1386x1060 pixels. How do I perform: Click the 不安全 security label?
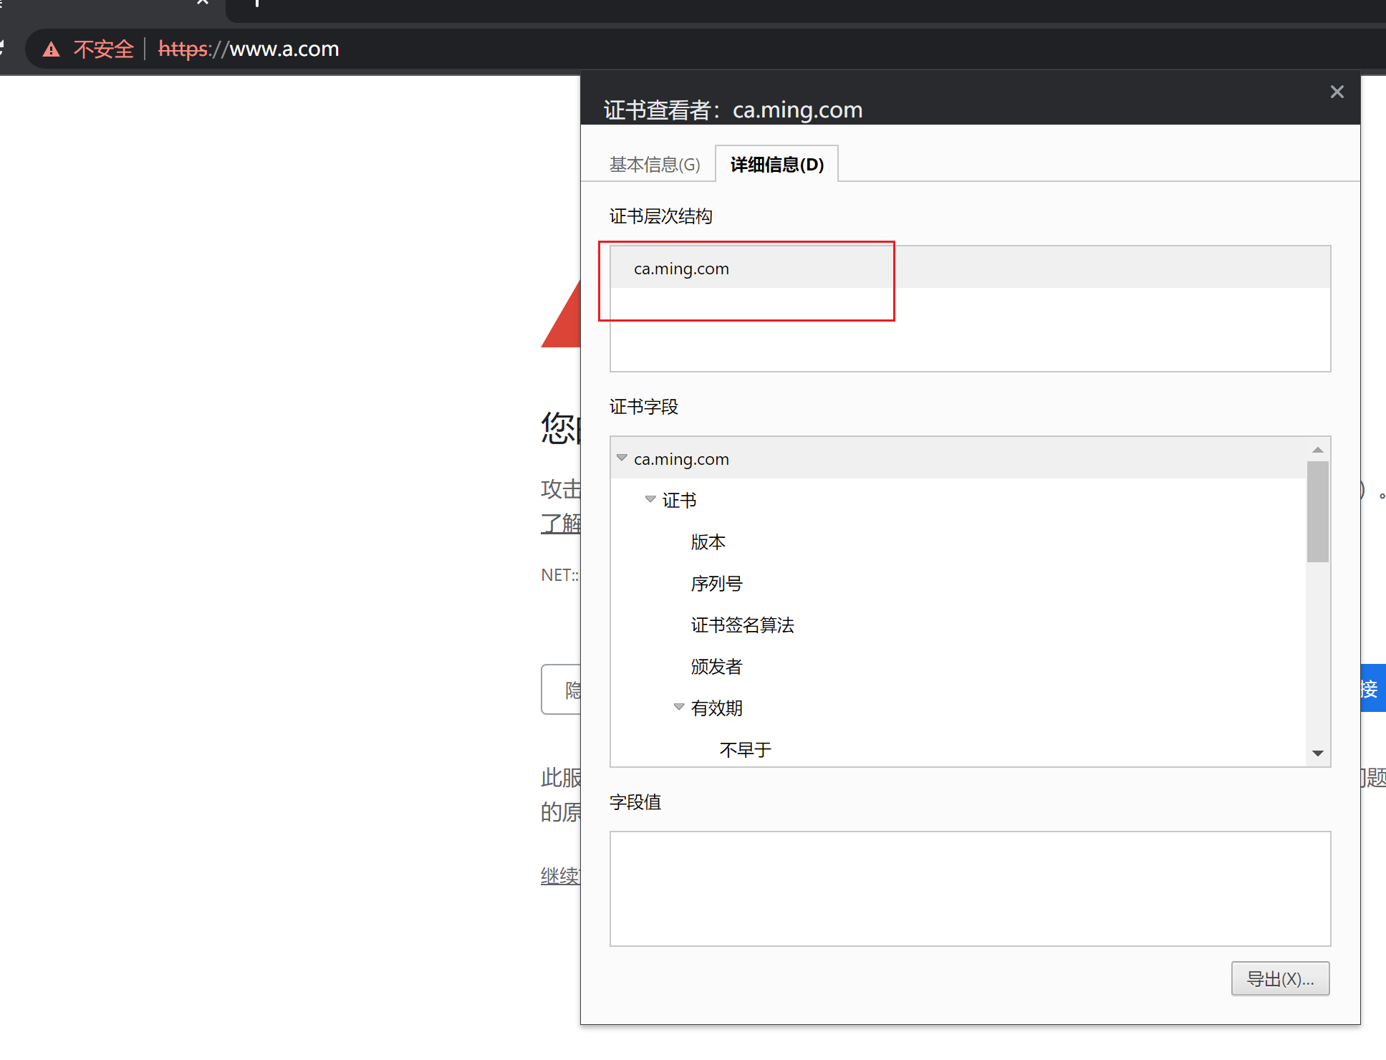coord(103,49)
